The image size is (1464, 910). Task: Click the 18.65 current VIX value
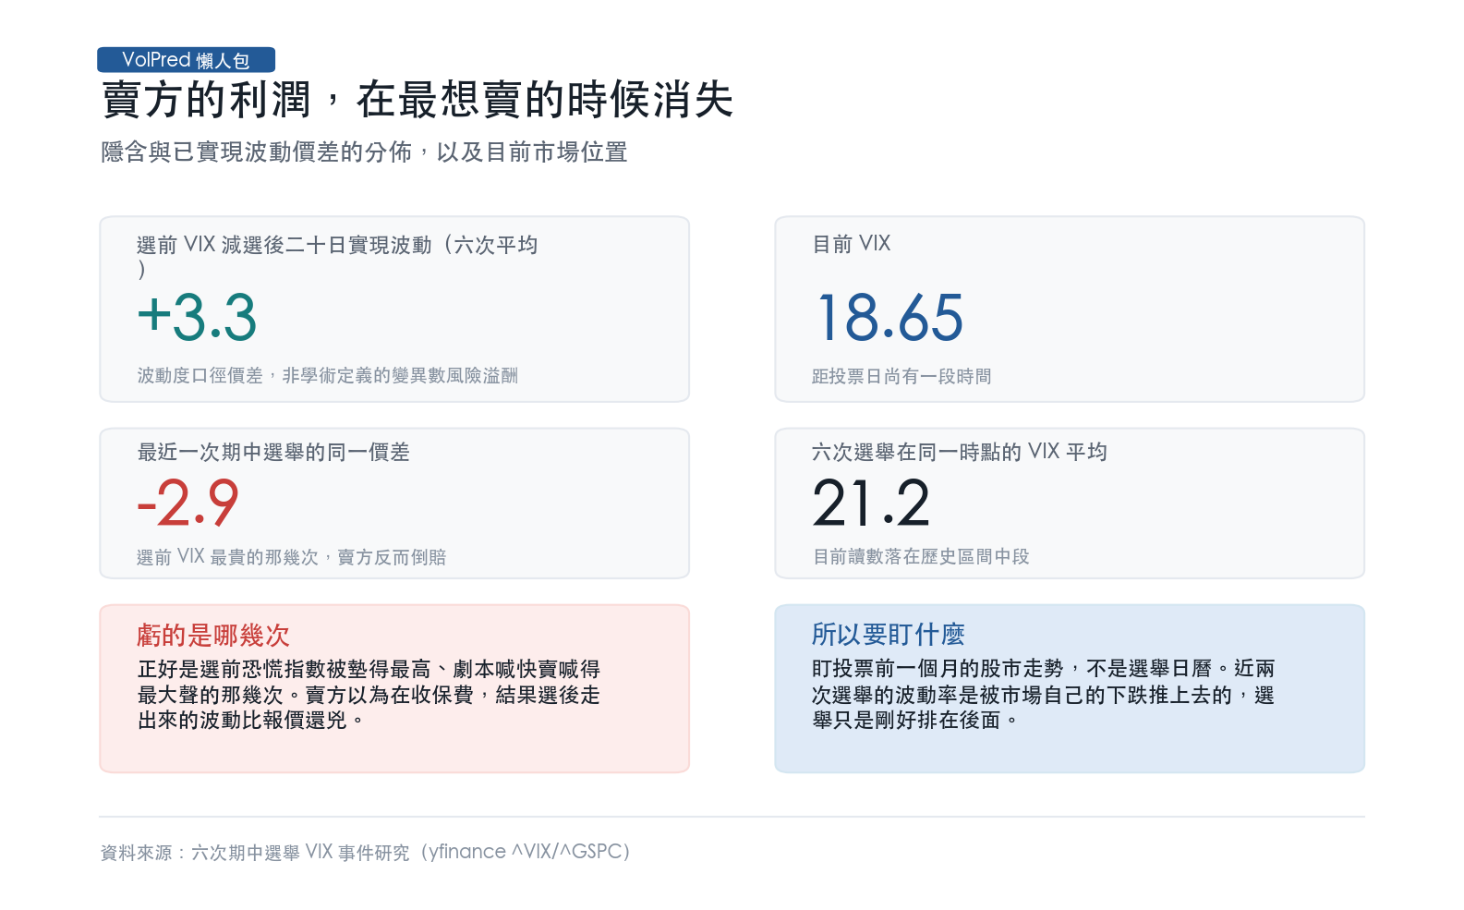tap(889, 317)
